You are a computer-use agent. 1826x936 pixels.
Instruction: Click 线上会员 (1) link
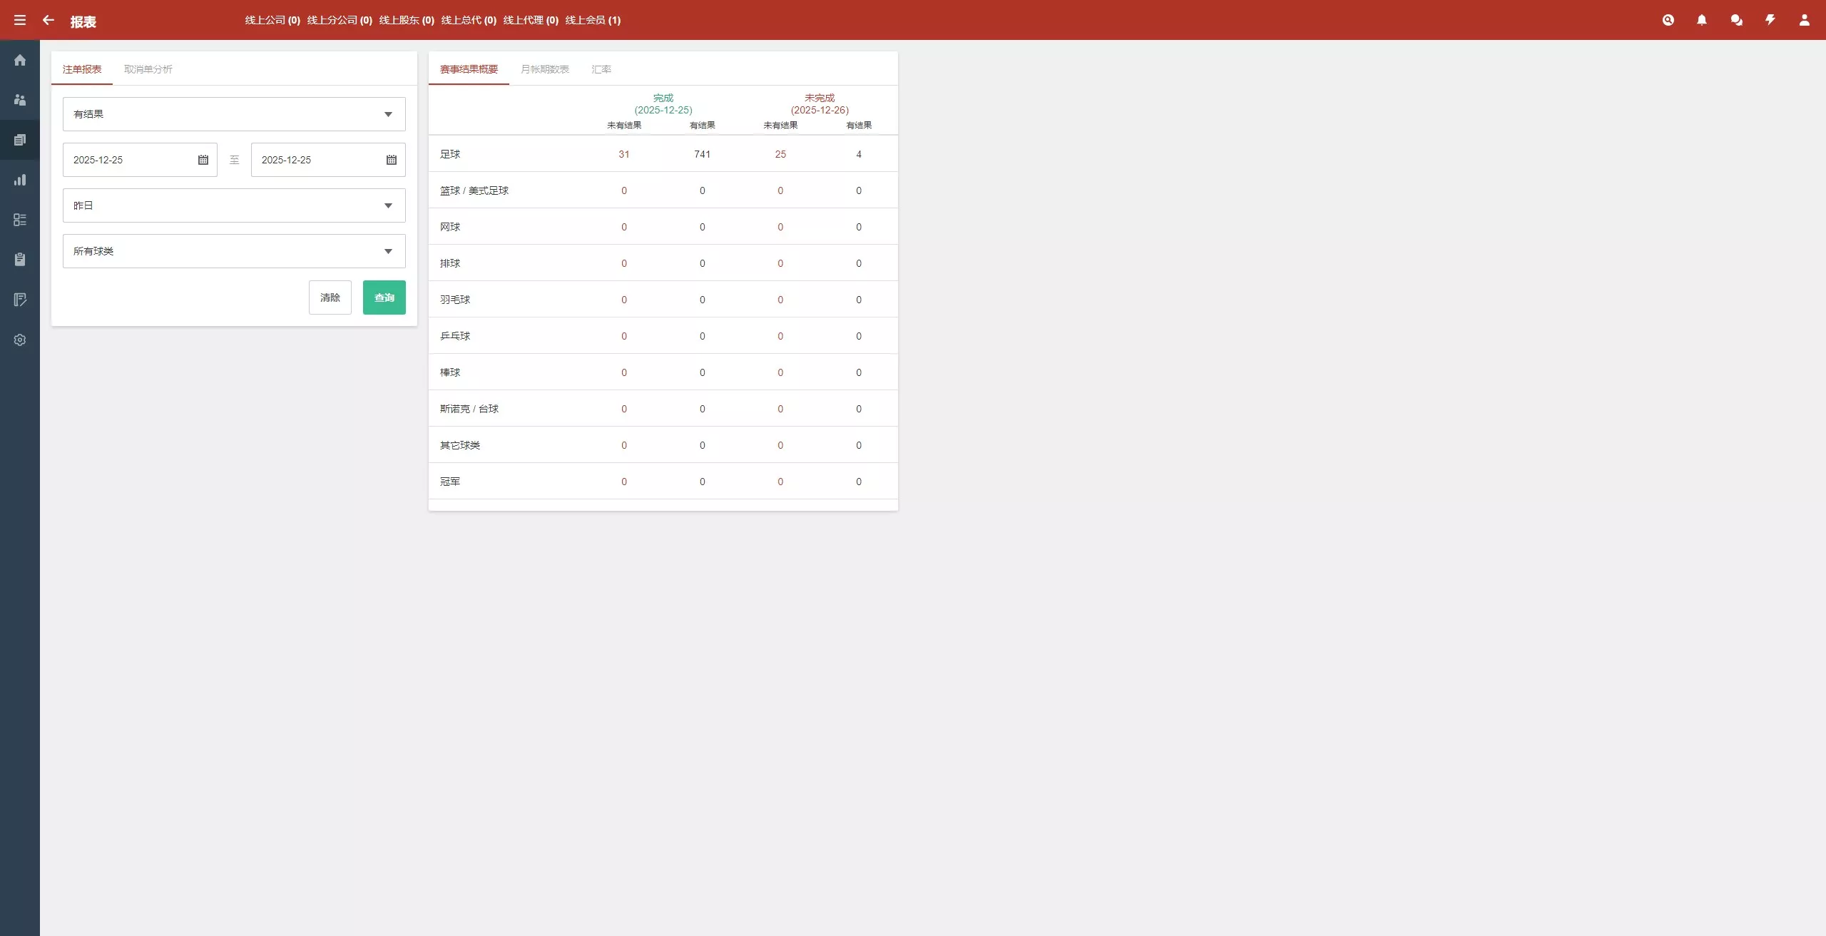tap(593, 20)
